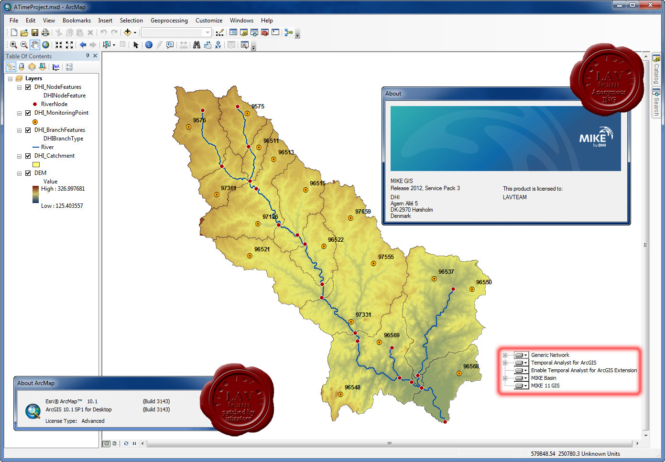Create a new map document

pyautogui.click(x=14, y=32)
